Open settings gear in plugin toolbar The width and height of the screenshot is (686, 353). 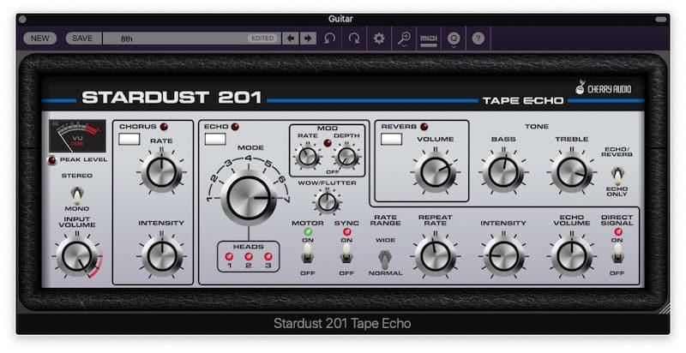click(379, 39)
